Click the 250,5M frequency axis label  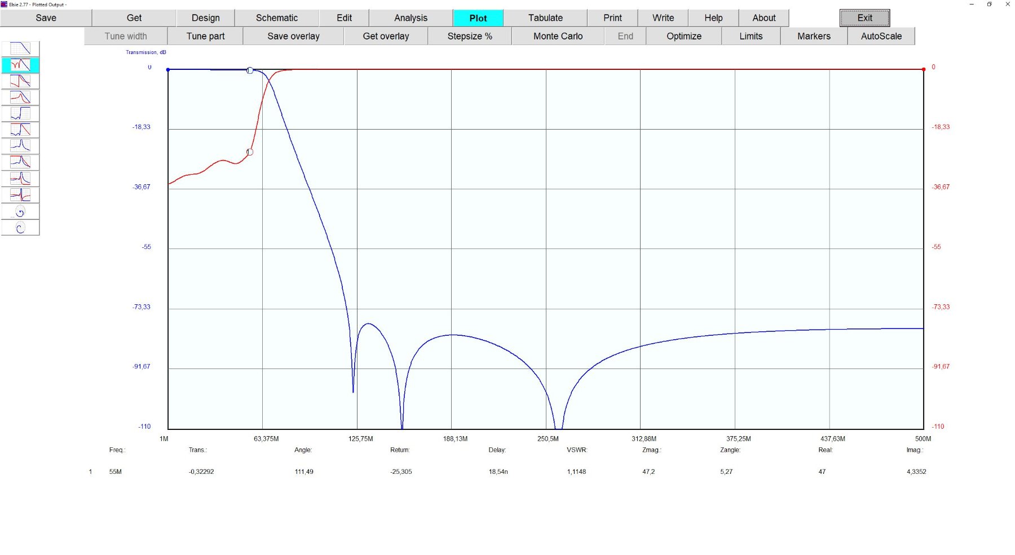click(548, 438)
